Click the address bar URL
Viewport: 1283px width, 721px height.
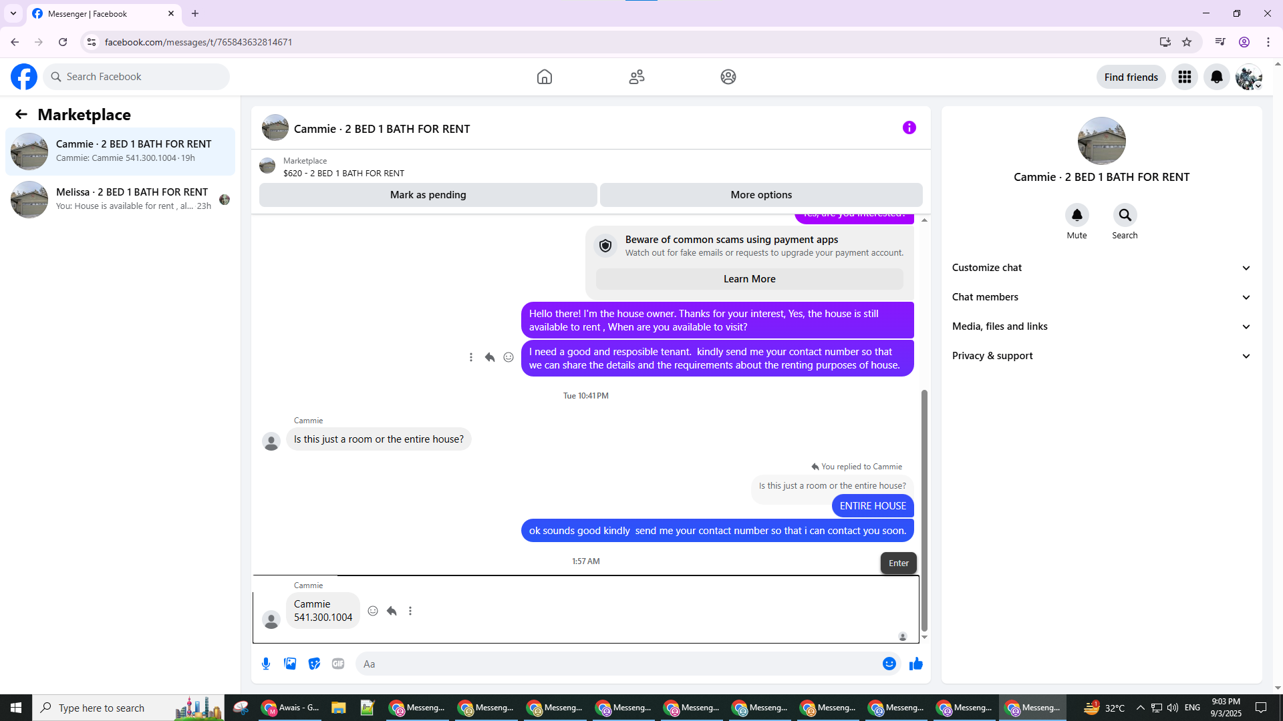(198, 42)
